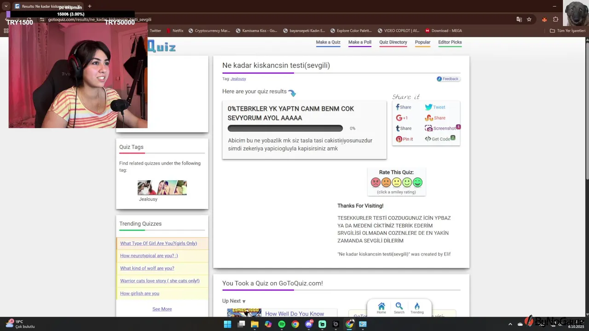Click the See More link

(x=162, y=309)
